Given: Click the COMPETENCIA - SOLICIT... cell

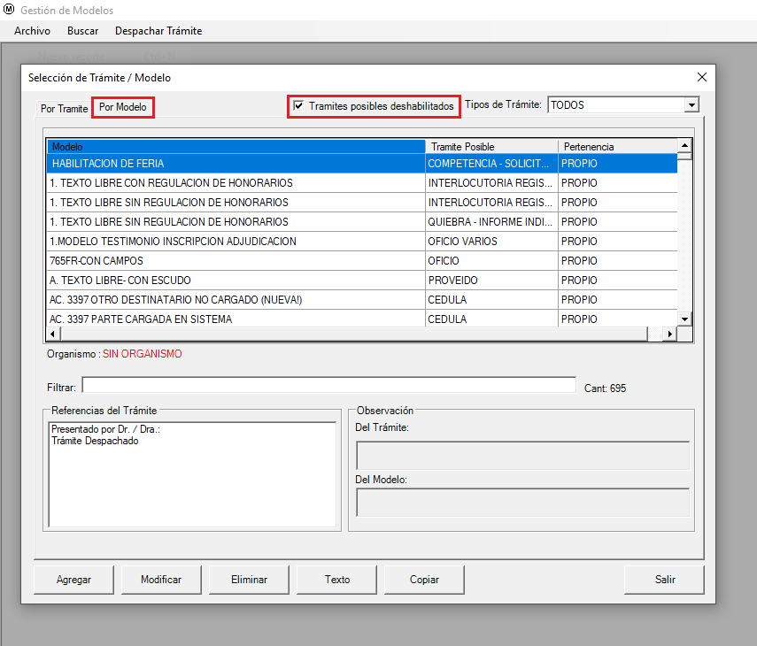Looking at the screenshot, I should [491, 164].
